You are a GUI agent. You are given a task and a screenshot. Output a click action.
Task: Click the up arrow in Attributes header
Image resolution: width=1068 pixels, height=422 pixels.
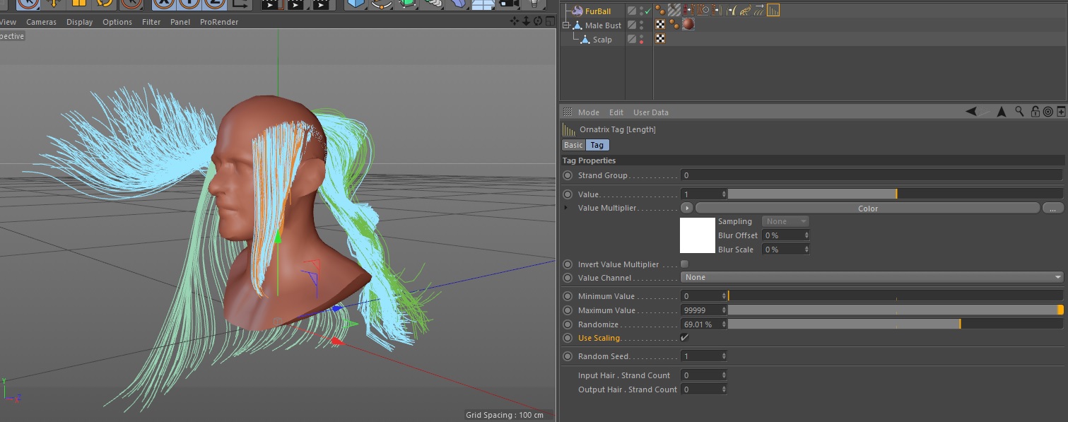tap(1001, 112)
